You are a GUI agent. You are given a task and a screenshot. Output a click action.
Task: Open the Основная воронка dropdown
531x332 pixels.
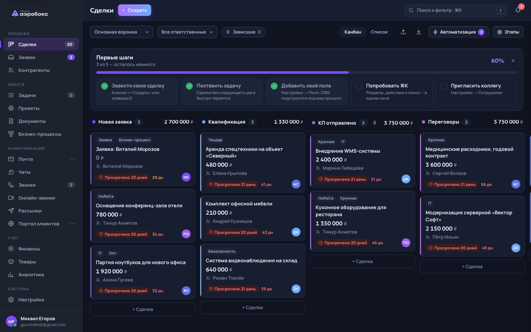[122, 32]
